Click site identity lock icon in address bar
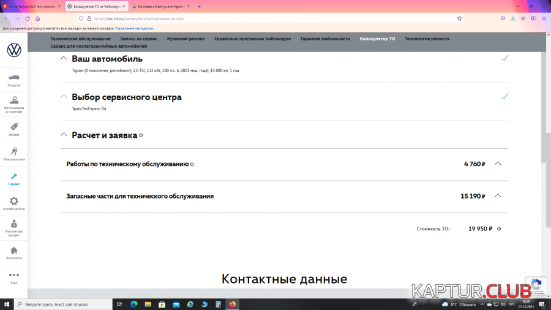The image size is (551, 310). point(89,18)
